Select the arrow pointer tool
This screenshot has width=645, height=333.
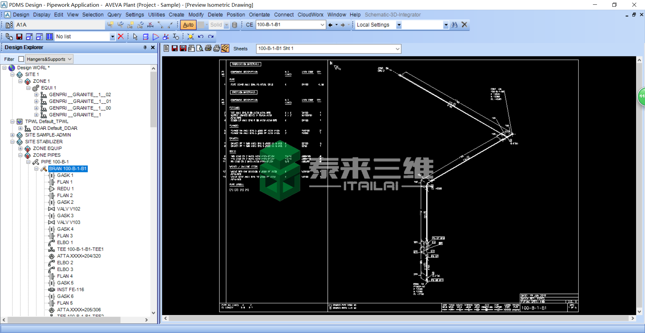(135, 37)
